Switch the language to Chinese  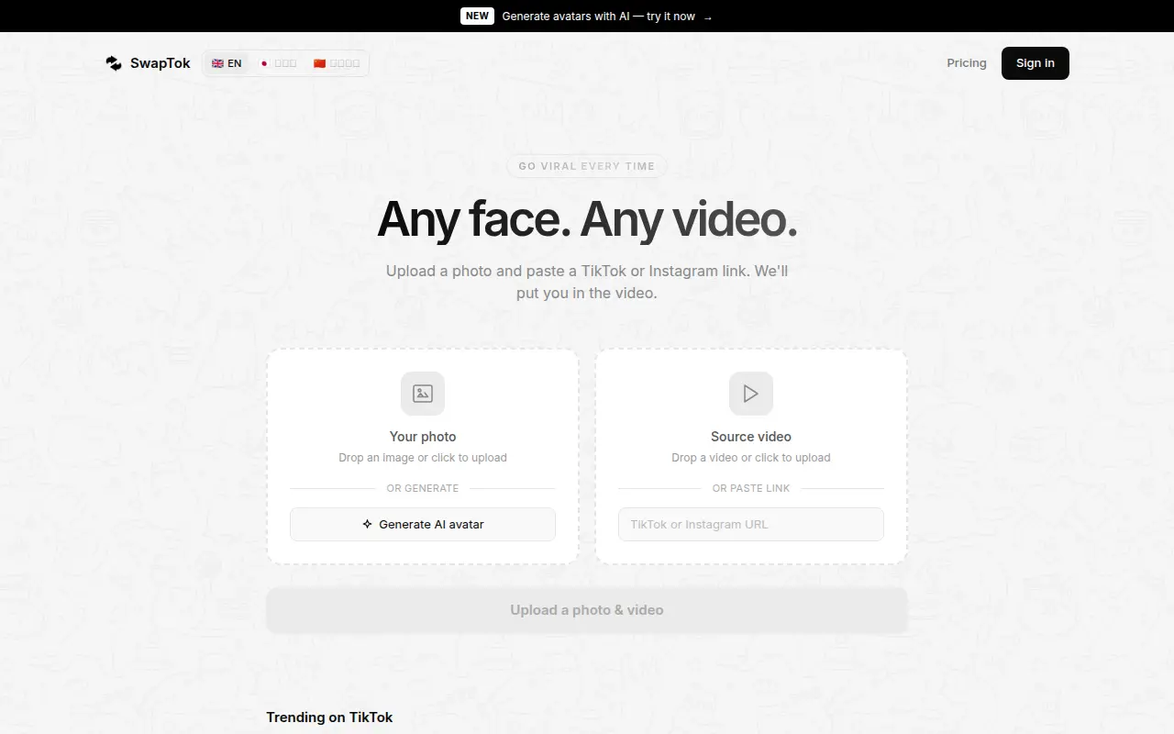coord(337,63)
